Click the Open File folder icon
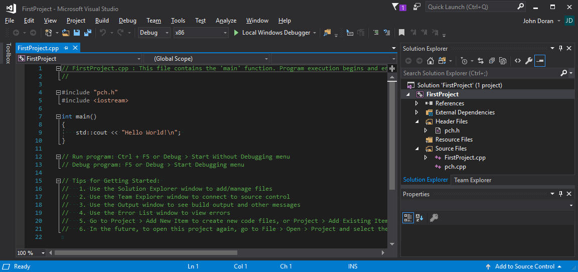This screenshot has height=272, width=578. pos(66,33)
